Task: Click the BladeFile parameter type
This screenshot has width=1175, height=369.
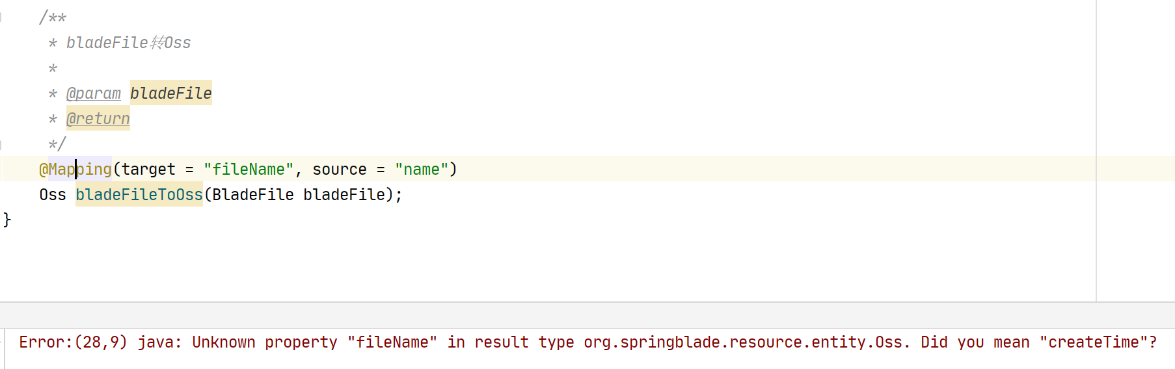Action: pyautogui.click(x=253, y=195)
